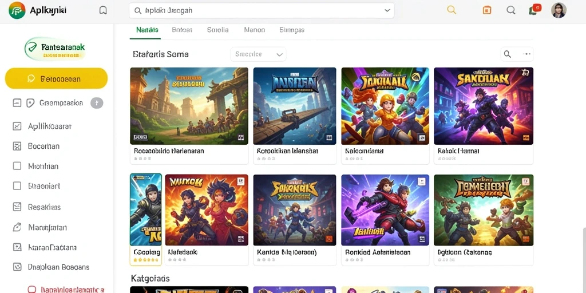Click the bookmark icon beside Aplkynki

[103, 10]
